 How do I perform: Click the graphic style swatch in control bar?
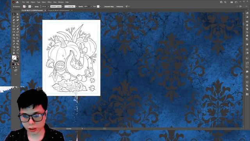pyautogui.click(x=98, y=7)
